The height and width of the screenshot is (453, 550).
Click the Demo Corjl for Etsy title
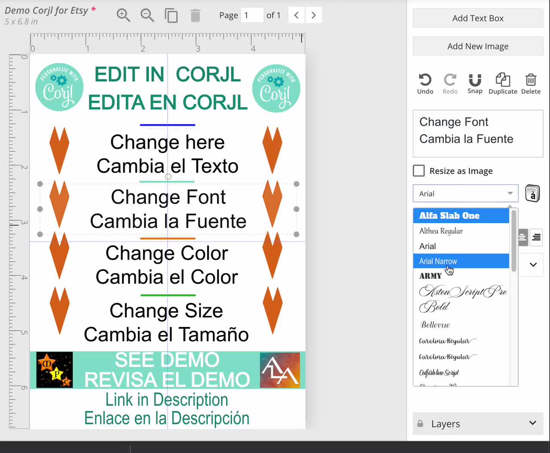tap(46, 10)
